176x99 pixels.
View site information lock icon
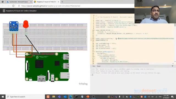19,6
